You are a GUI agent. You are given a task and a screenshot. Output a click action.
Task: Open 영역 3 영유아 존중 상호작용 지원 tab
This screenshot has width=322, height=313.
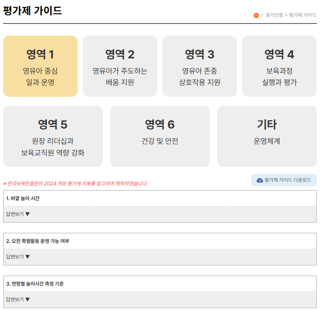coord(200,66)
